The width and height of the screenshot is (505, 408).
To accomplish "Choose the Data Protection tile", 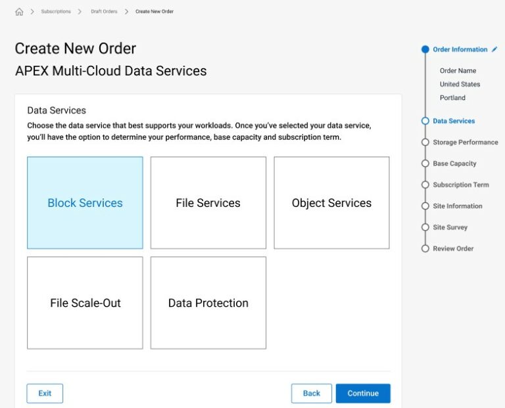I will point(208,303).
